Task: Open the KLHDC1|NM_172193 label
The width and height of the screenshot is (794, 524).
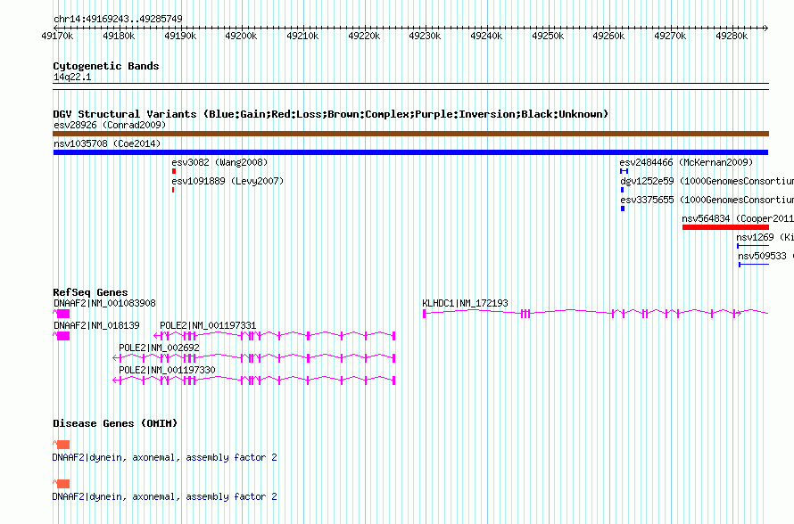Action: coord(465,304)
